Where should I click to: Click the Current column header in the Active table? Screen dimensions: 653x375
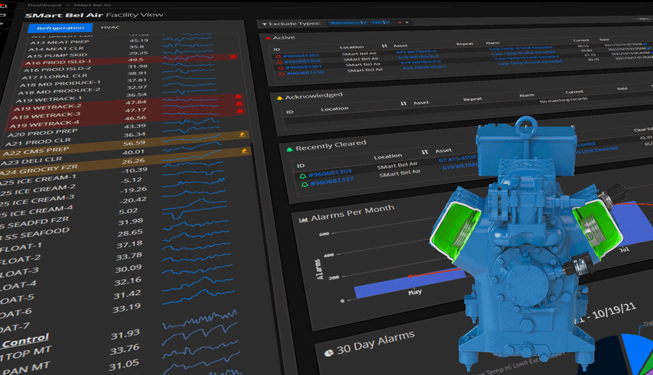point(581,40)
